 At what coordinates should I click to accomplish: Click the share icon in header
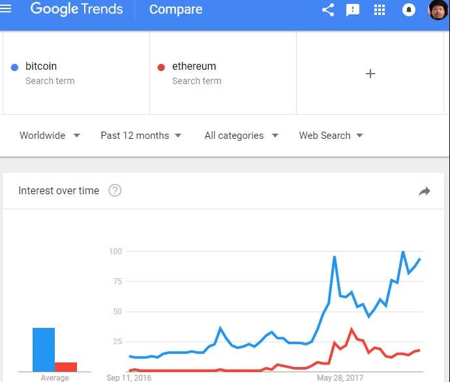click(x=328, y=10)
